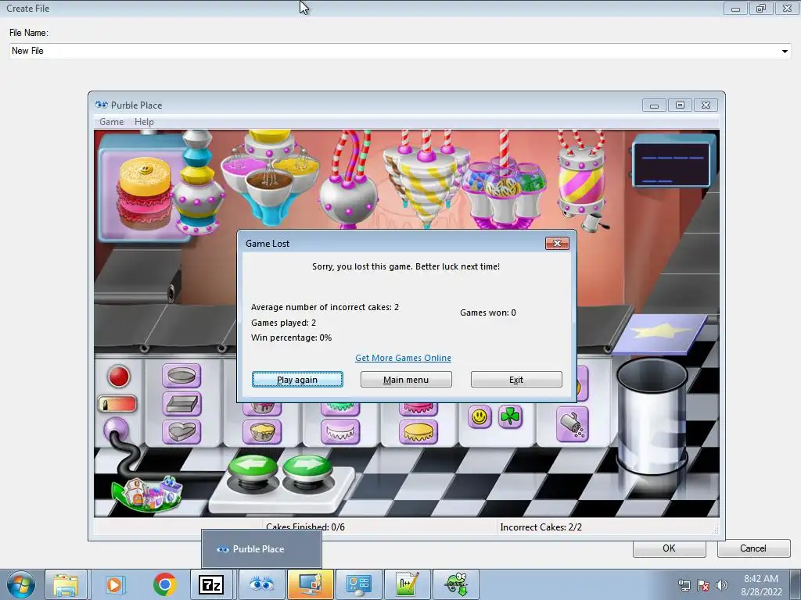Screen dimensions: 801x600
Task: Switch to Purble Place taskbar icon
Action: 261,584
